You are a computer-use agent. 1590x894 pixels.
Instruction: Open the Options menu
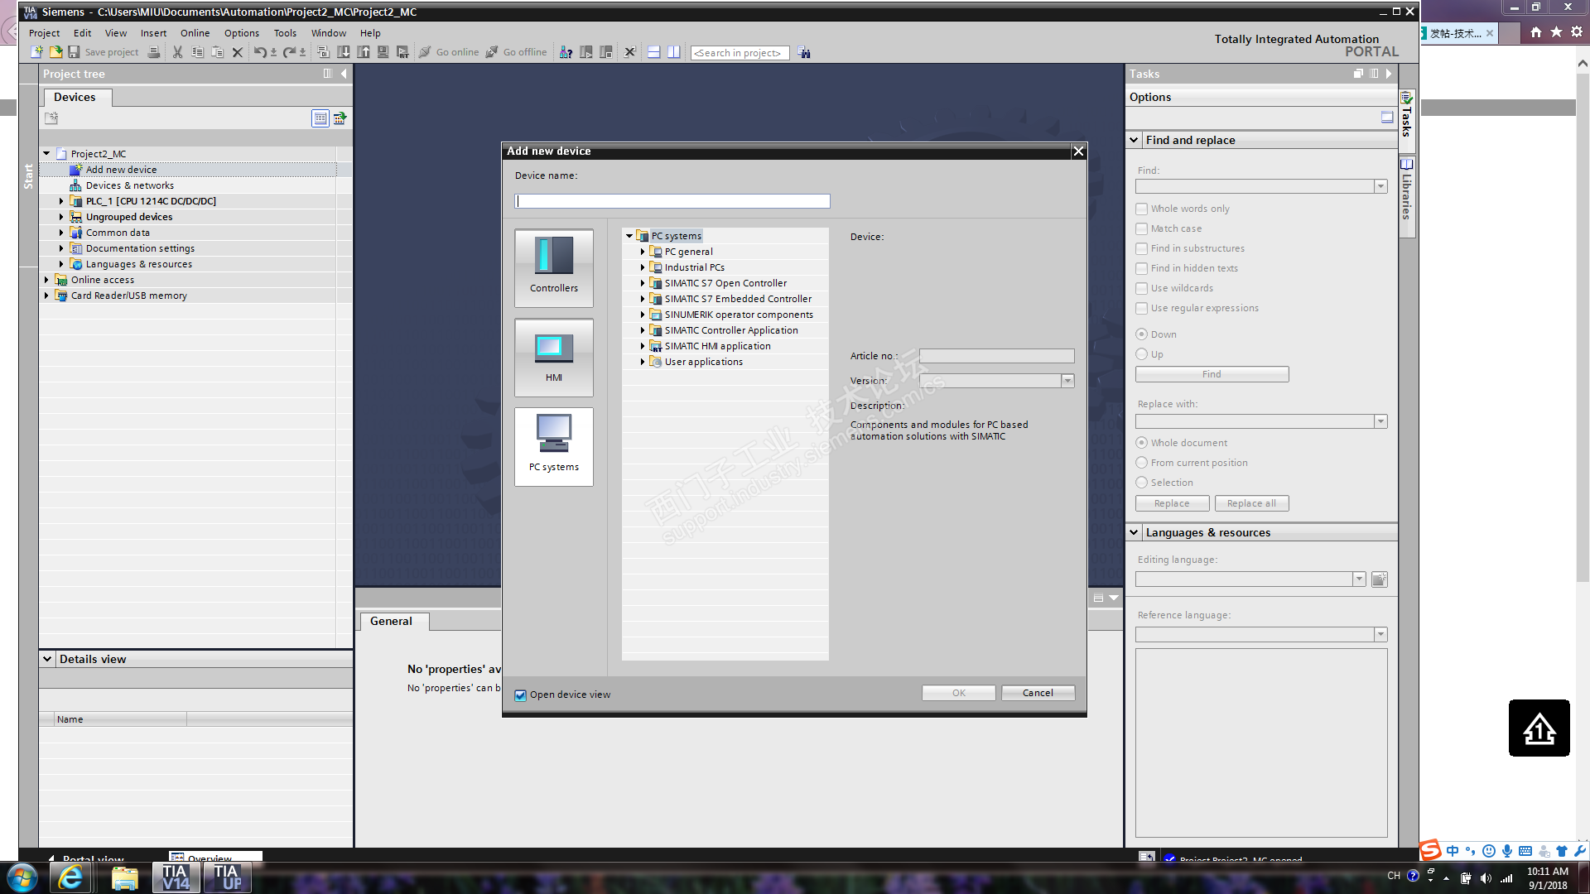241,33
